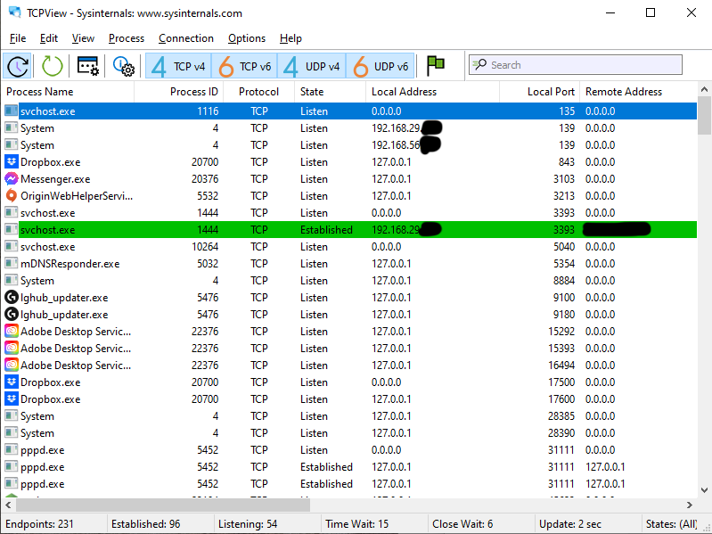Click the TCPView title bar app icon
Viewport: 712px width, 534px height.
14,12
